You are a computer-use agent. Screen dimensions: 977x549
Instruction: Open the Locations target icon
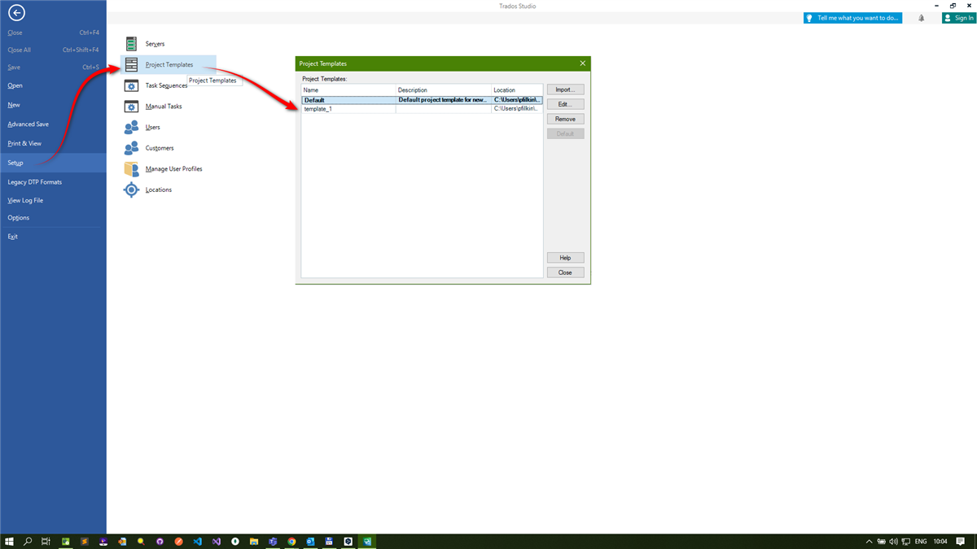point(131,190)
